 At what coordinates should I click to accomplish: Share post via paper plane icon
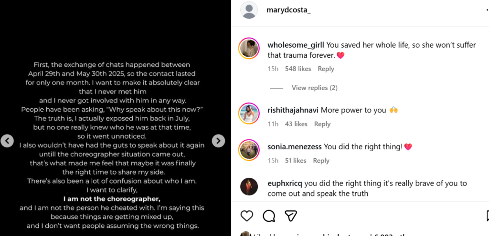pos(291,216)
